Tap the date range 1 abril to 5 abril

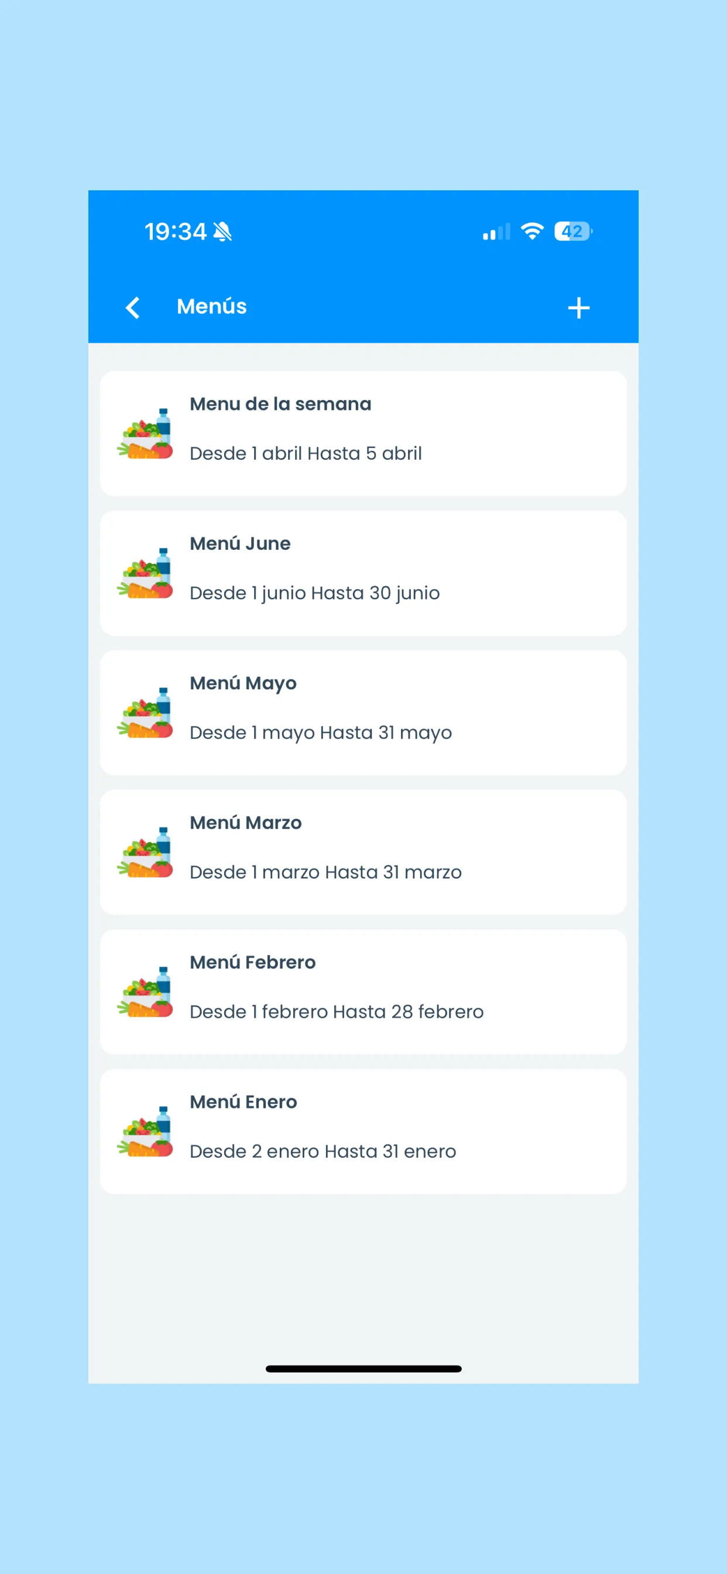306,453
